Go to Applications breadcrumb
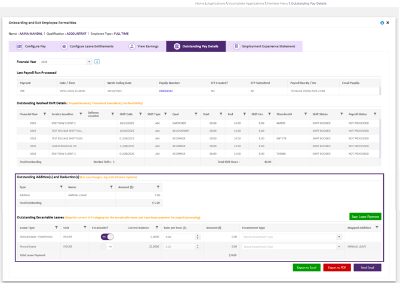The image size is (400, 283). click(x=216, y=4)
